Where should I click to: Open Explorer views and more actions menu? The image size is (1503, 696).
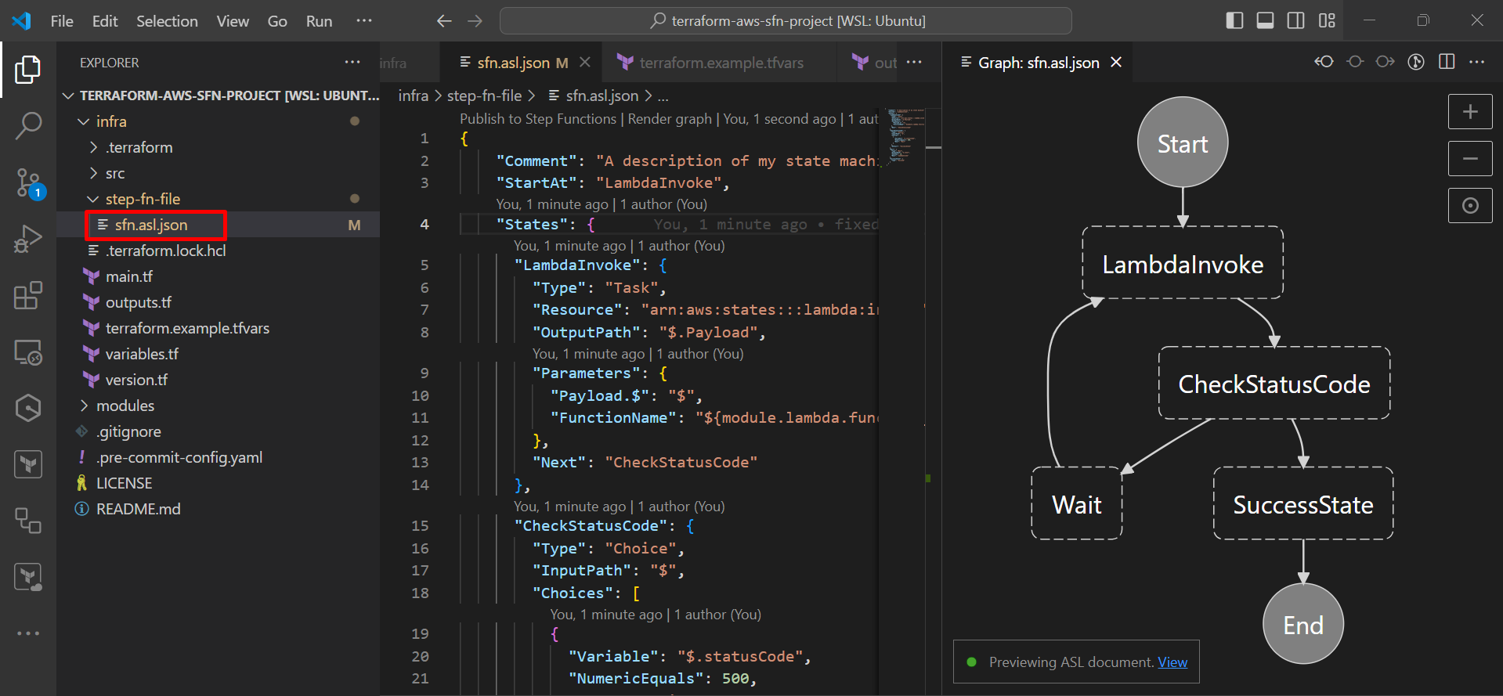click(353, 62)
